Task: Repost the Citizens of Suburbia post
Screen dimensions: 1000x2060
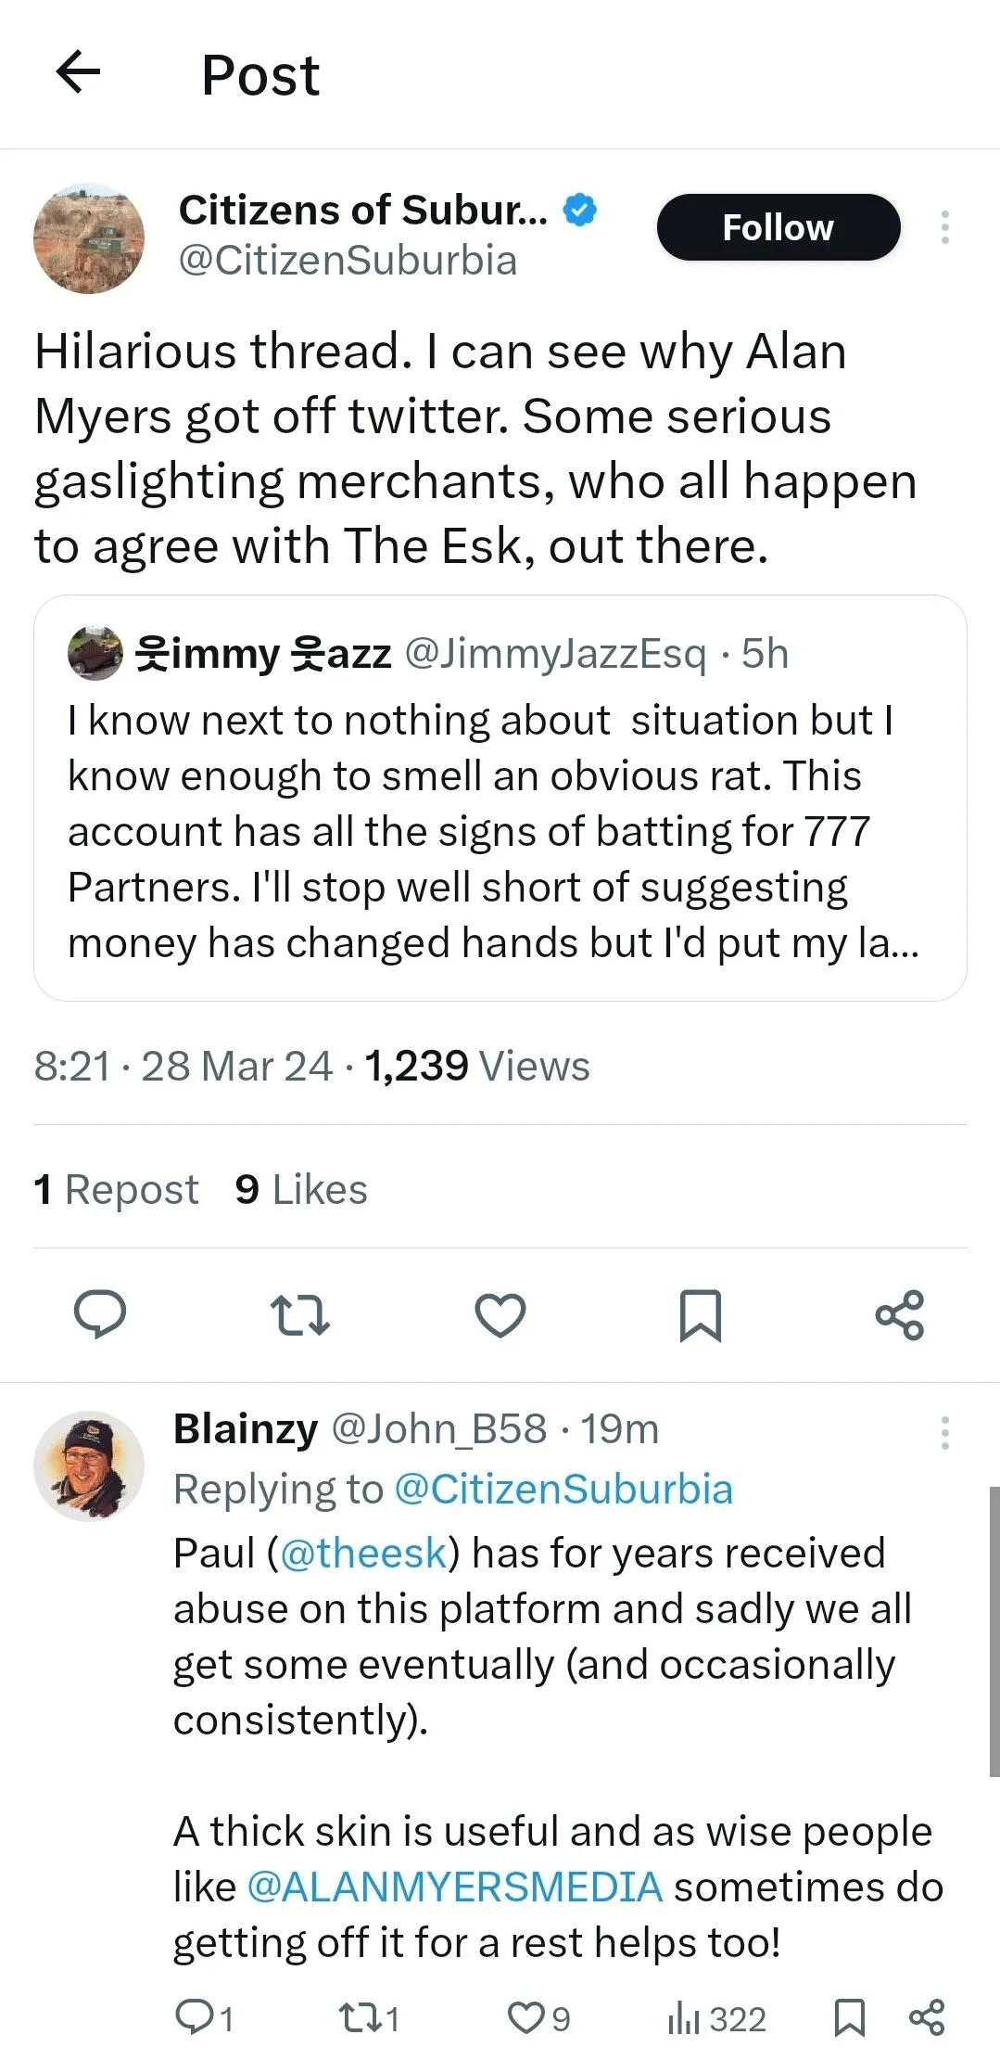Action: point(299,1314)
